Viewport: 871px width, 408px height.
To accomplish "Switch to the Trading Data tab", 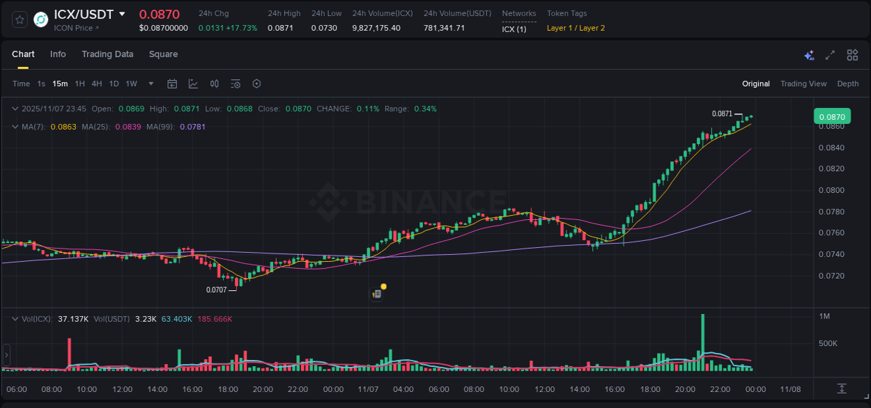I will (107, 54).
